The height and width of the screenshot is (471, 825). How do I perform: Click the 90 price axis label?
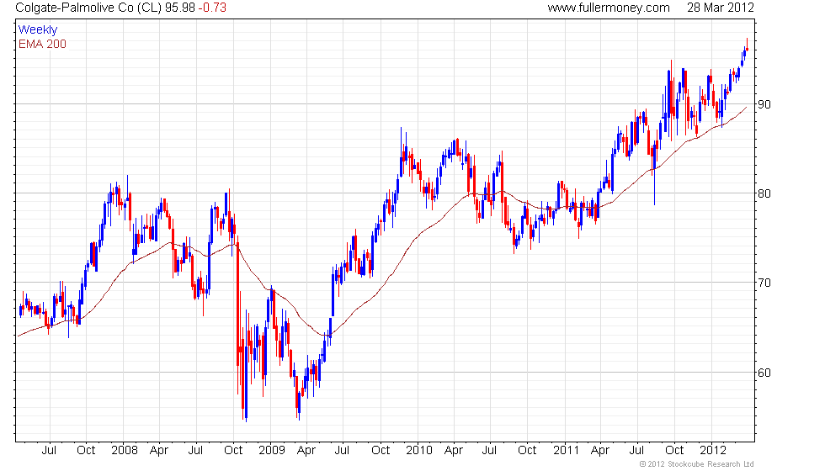[764, 104]
